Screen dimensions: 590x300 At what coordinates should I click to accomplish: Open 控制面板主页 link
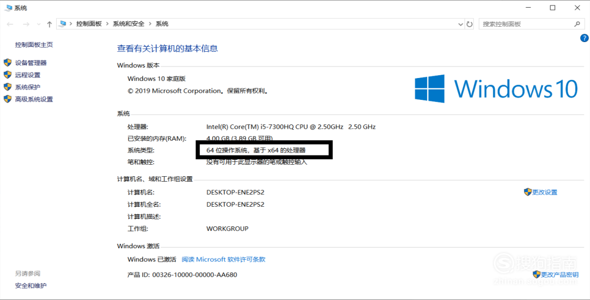(x=34, y=45)
